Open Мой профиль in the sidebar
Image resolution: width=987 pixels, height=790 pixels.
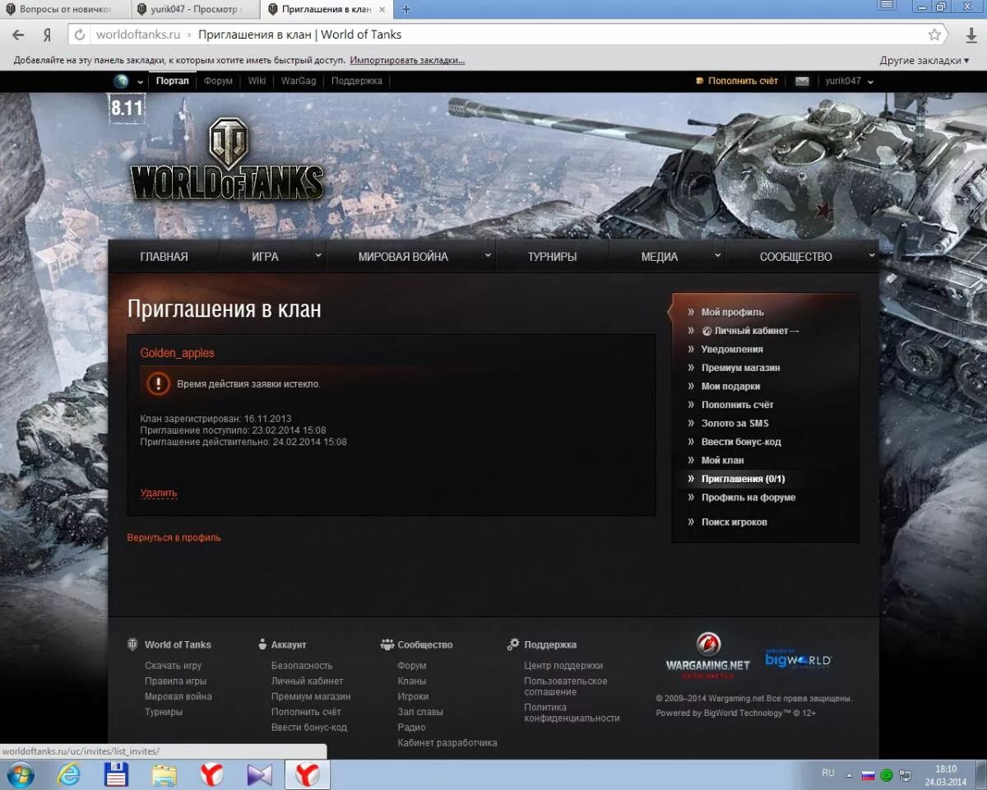click(732, 312)
